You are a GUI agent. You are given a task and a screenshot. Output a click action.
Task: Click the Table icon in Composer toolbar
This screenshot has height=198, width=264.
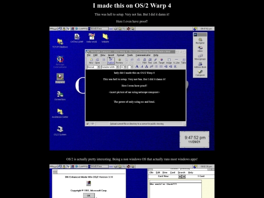[x=183, y=61]
